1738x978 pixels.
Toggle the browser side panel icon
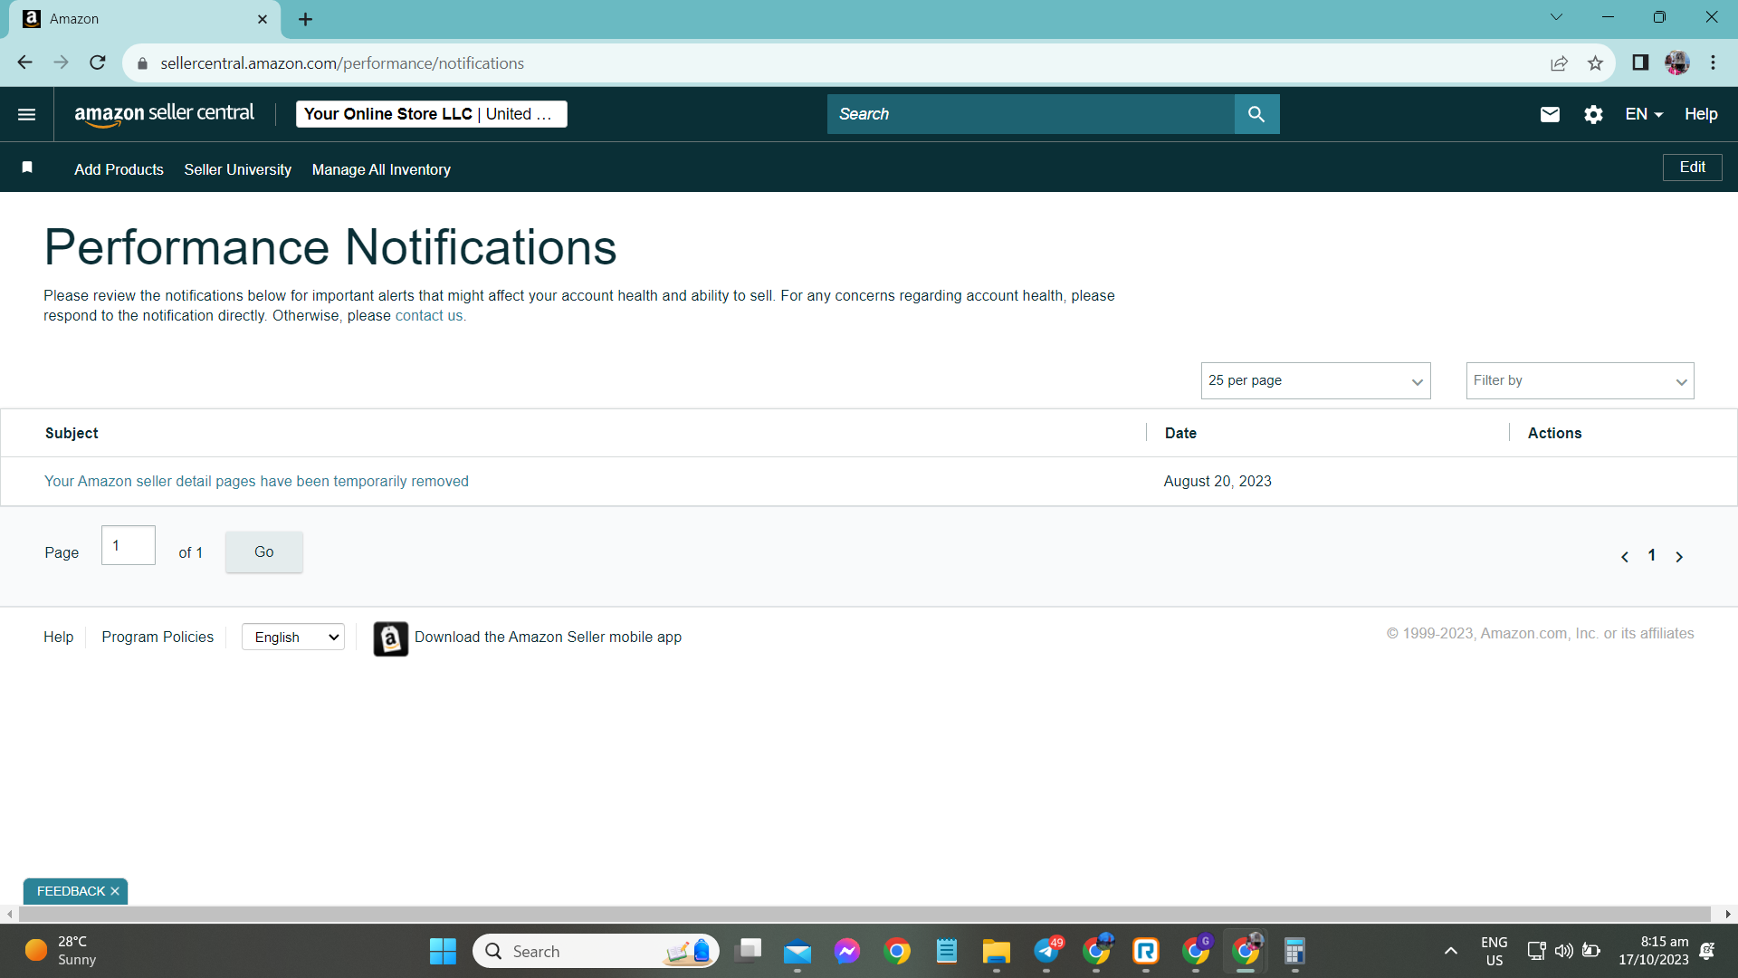(1640, 62)
